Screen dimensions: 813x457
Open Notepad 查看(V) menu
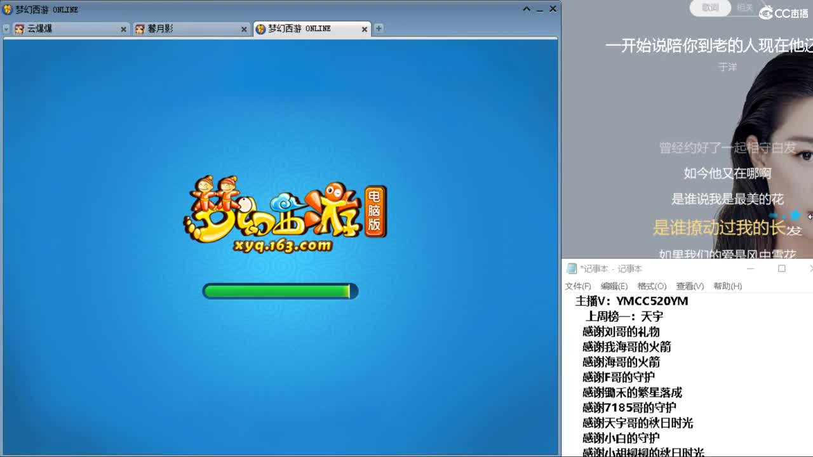(690, 286)
